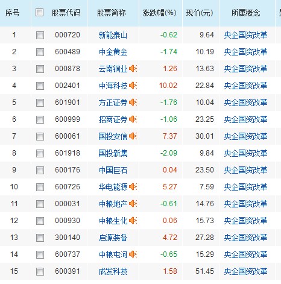Click speaker icon beside 国投安信

[133, 136]
